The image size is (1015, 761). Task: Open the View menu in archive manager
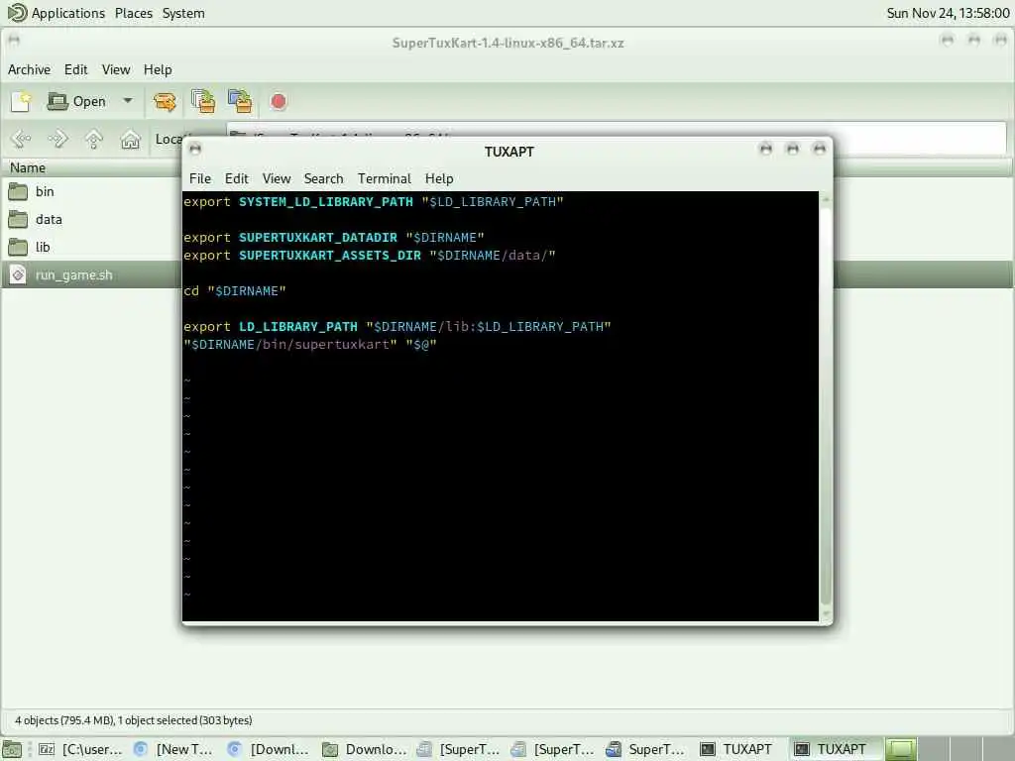point(116,69)
